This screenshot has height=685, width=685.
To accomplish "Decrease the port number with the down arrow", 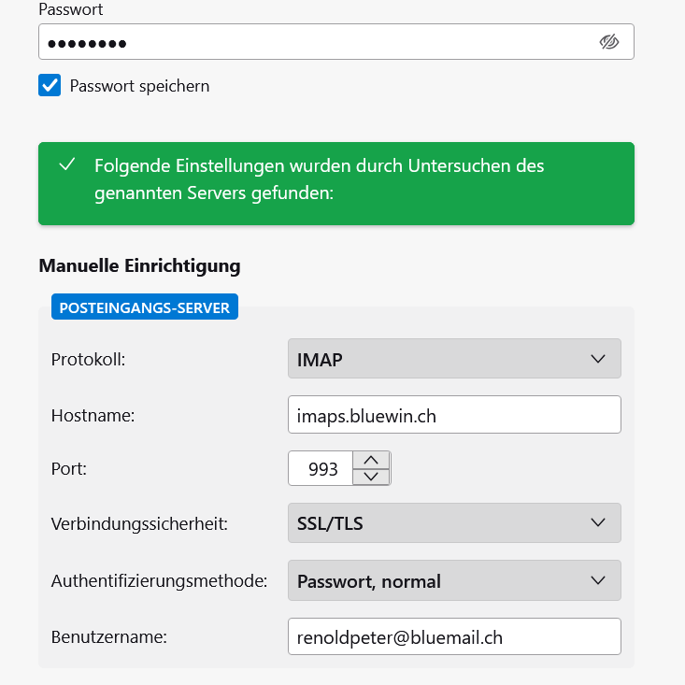I will pos(371,477).
